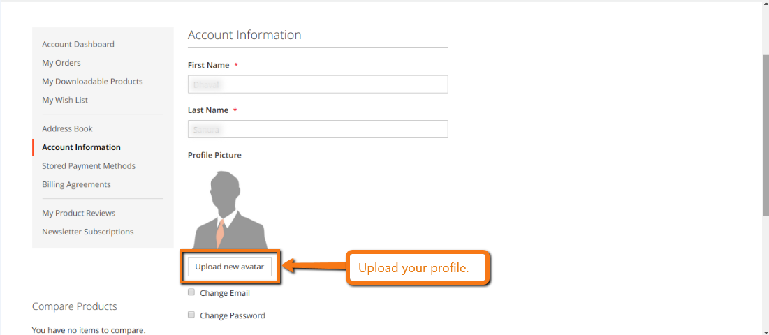The image size is (769, 335).
Task: Go to Billing Agreements
Action: tap(77, 185)
